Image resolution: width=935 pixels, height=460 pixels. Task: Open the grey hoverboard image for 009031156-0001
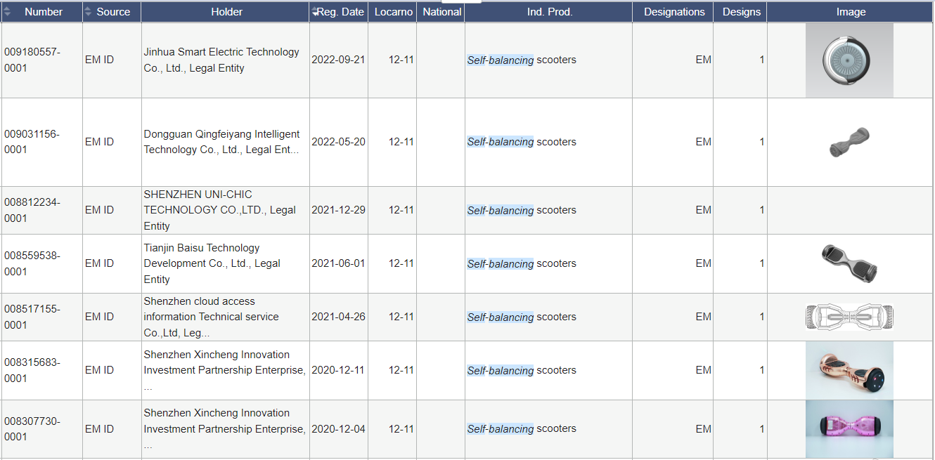849,142
